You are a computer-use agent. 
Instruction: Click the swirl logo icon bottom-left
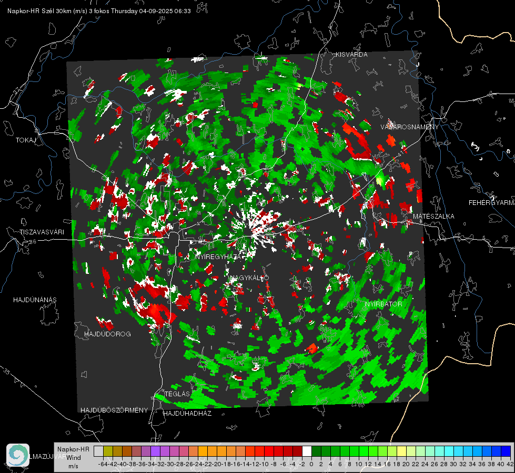point(18,455)
